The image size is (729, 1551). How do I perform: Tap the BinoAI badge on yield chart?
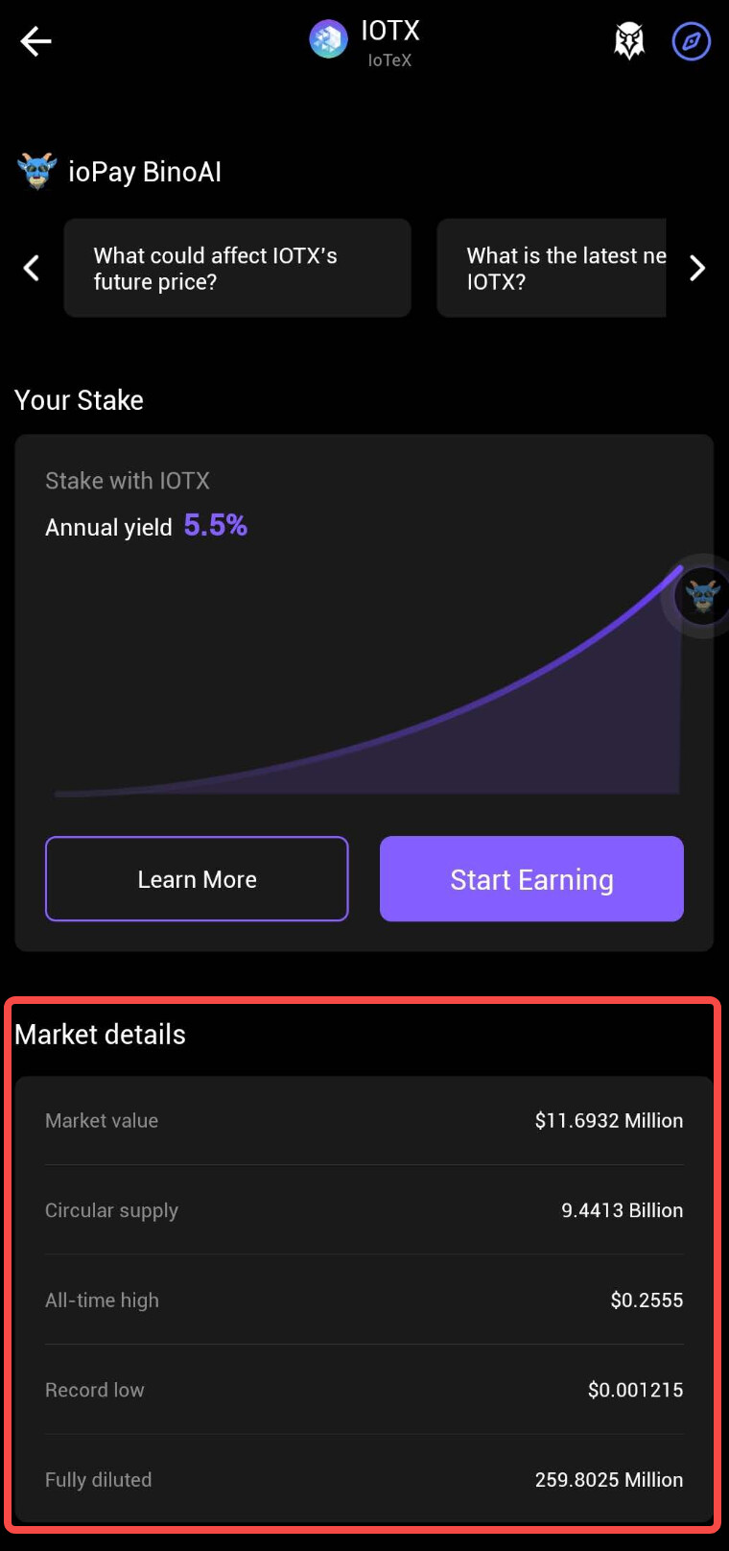click(702, 595)
